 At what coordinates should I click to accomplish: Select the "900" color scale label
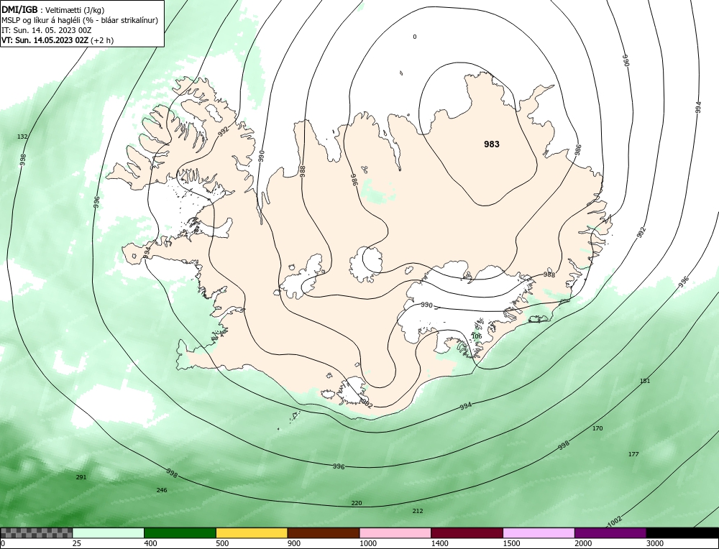click(x=294, y=543)
